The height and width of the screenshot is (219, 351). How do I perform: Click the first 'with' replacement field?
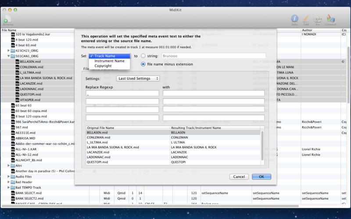point(214,93)
